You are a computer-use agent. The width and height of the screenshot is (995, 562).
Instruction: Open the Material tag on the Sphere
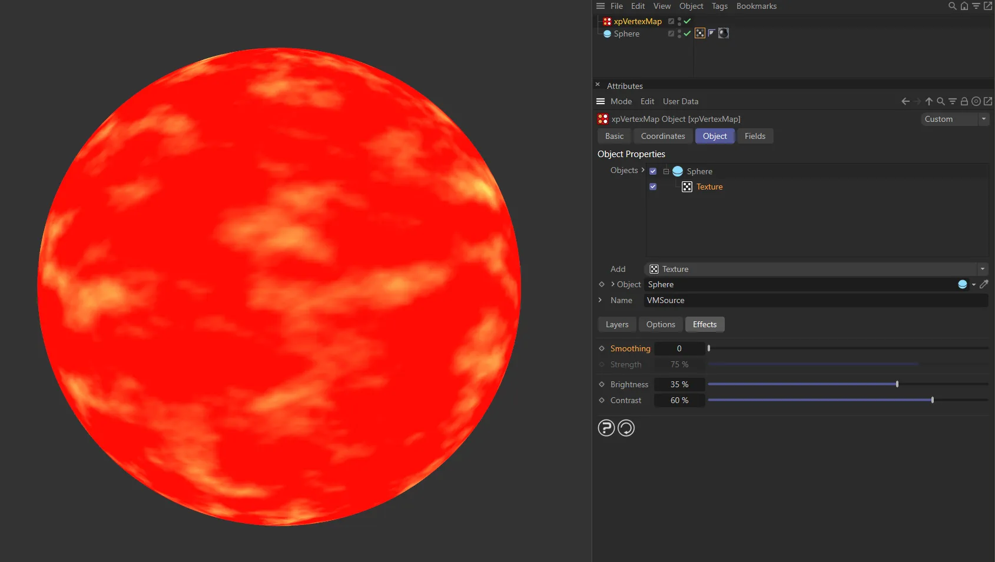click(724, 33)
